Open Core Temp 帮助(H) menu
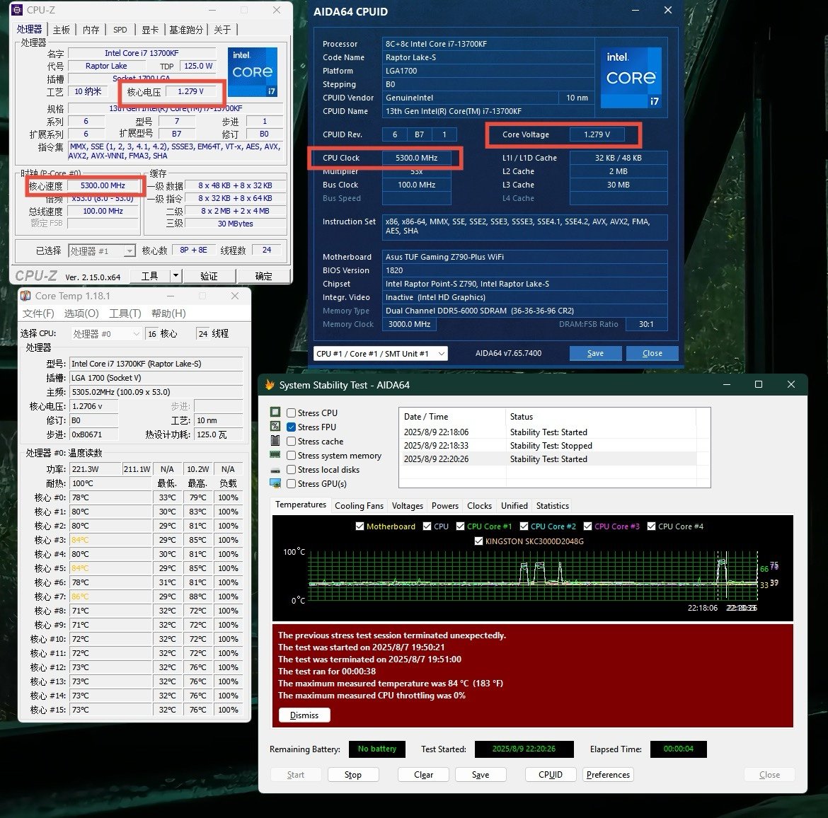828x818 pixels. pos(168,313)
